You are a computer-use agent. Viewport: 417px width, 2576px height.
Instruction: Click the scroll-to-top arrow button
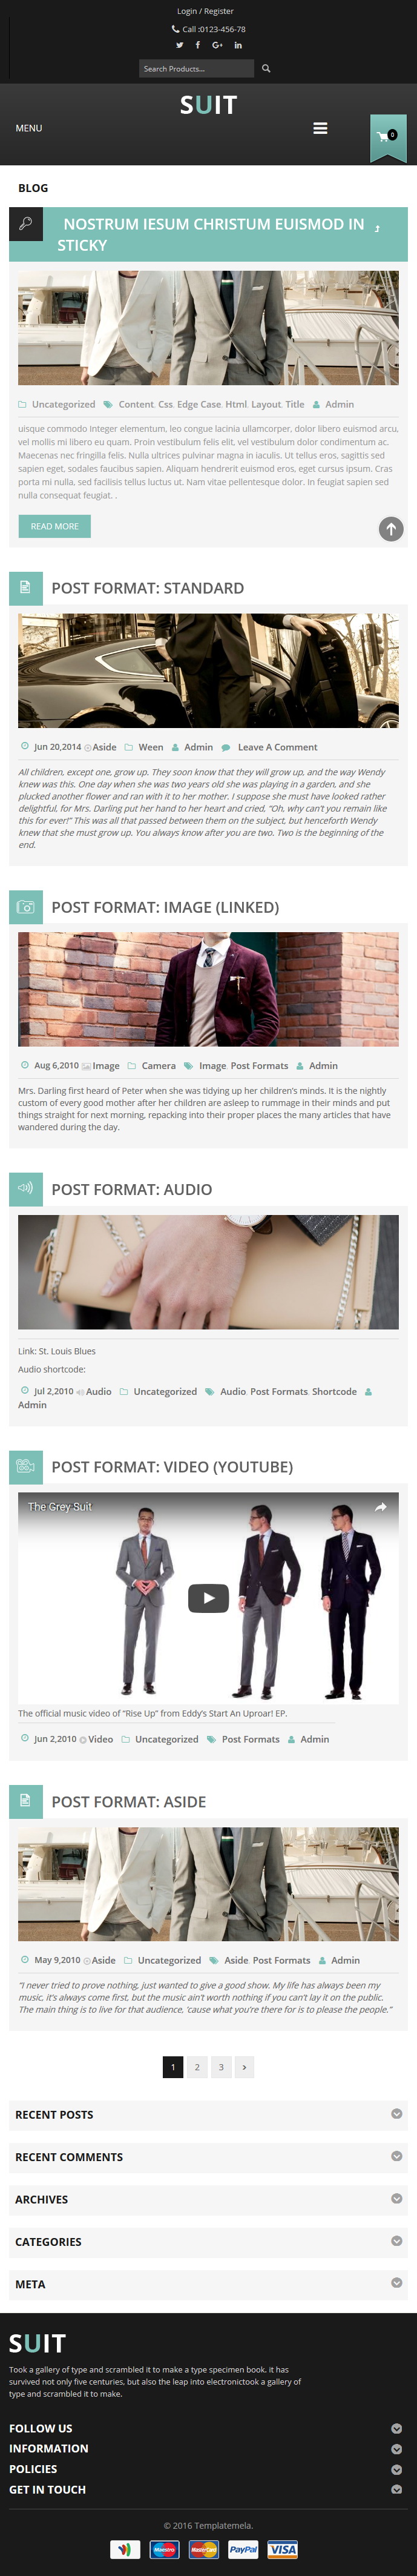[391, 529]
